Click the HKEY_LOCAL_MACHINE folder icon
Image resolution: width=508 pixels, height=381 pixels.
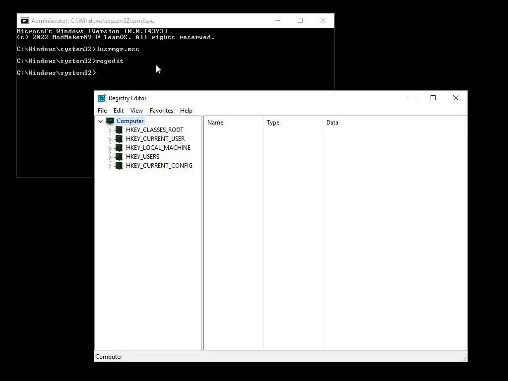pyautogui.click(x=119, y=148)
